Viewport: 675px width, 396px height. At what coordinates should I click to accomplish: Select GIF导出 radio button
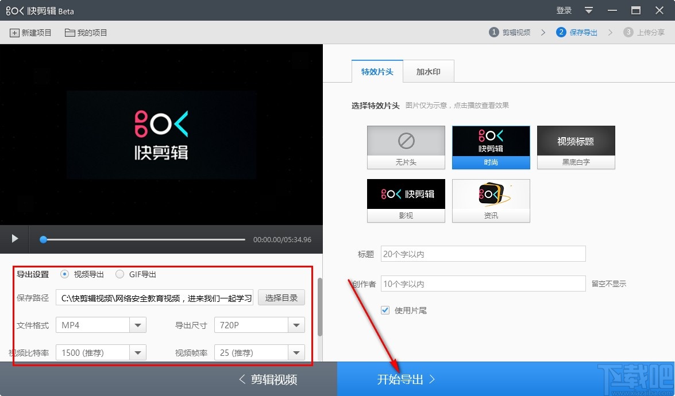click(x=119, y=274)
